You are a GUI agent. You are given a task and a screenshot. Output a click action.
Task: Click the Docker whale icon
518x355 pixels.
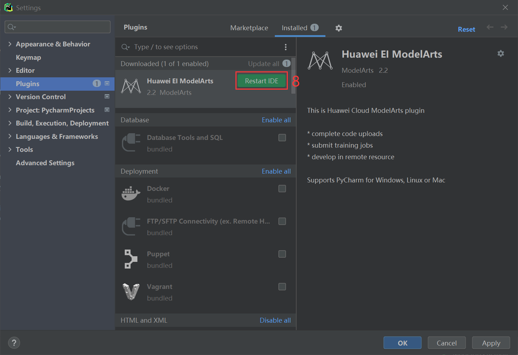(x=131, y=194)
